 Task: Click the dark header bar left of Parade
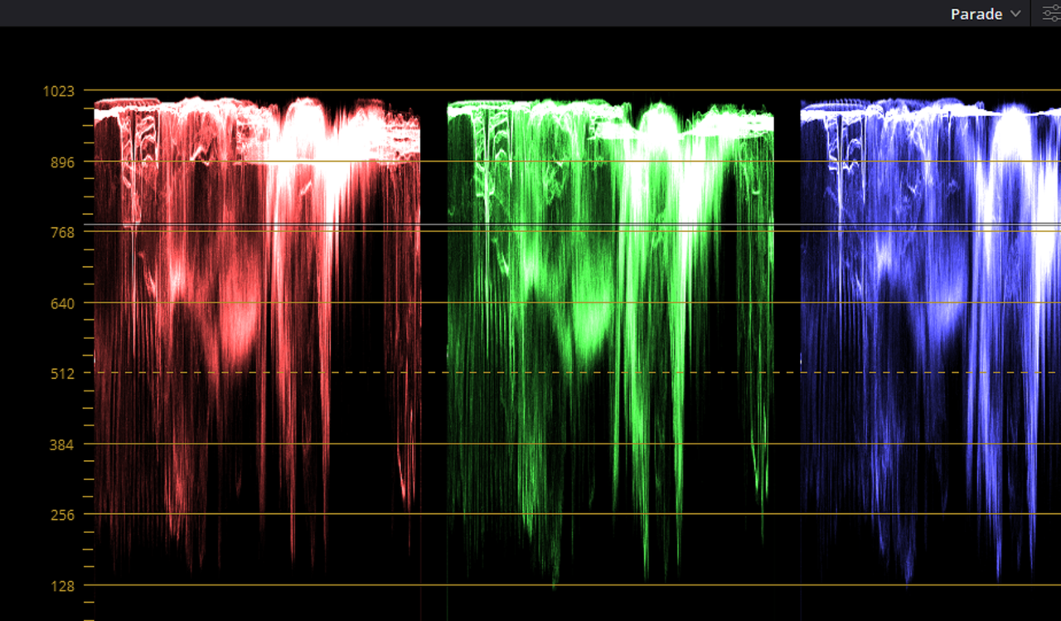(x=472, y=13)
